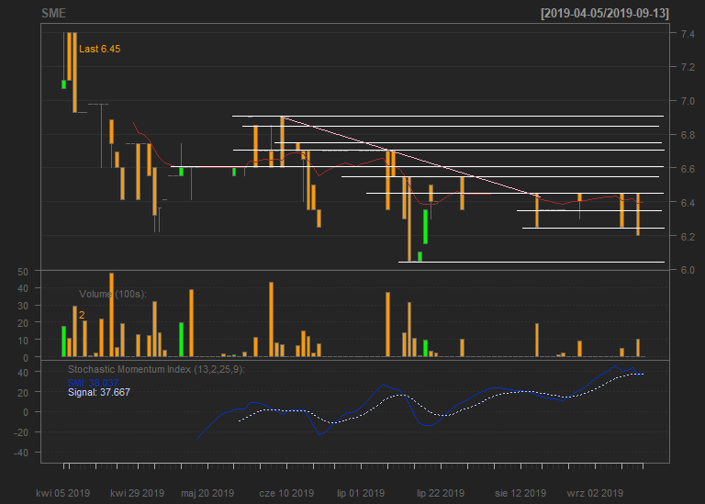Click the blue 'SMI: 38.037' value
Image resolution: width=705 pixels, height=504 pixels.
[93, 383]
